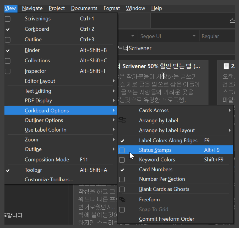Open the Documents menu

click(x=84, y=8)
